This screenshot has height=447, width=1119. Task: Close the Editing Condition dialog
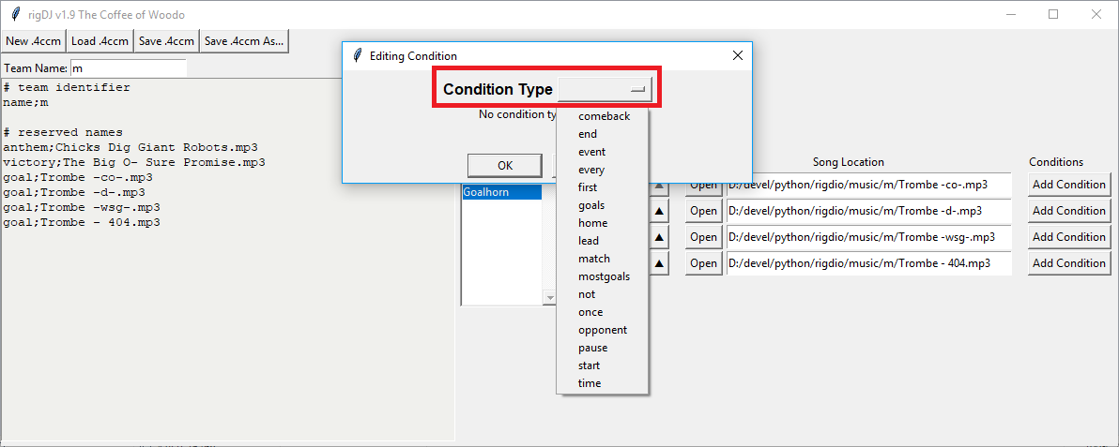click(x=738, y=55)
